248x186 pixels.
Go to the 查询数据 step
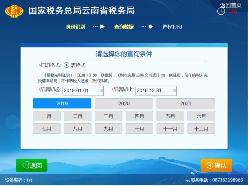click(124, 27)
